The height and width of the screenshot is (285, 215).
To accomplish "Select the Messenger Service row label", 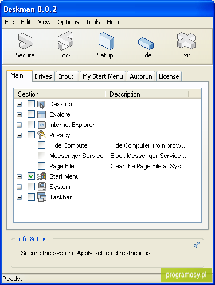I will coord(76,156).
